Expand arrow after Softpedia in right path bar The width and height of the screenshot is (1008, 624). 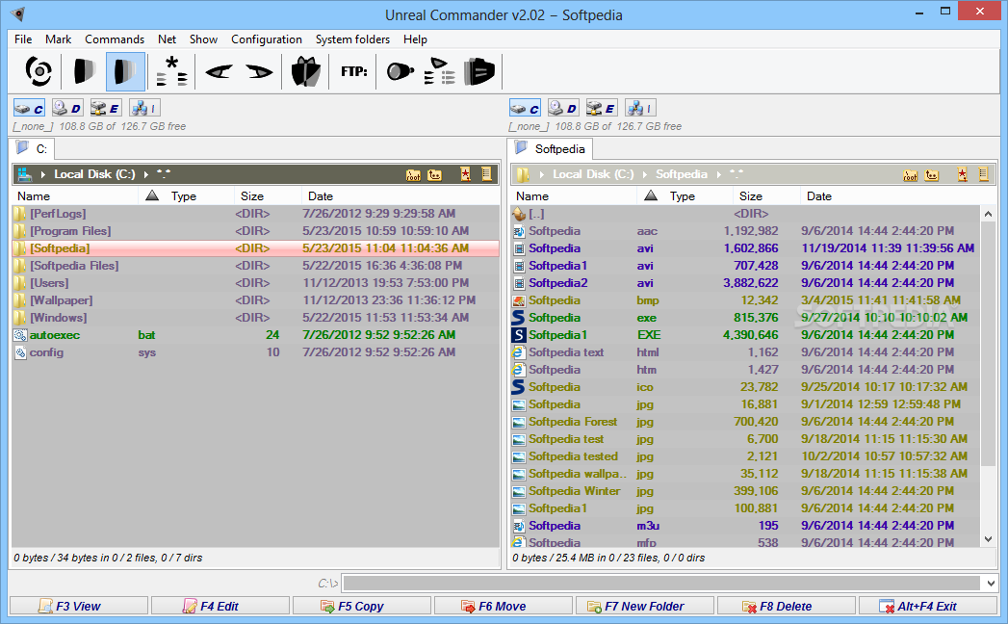tap(719, 174)
